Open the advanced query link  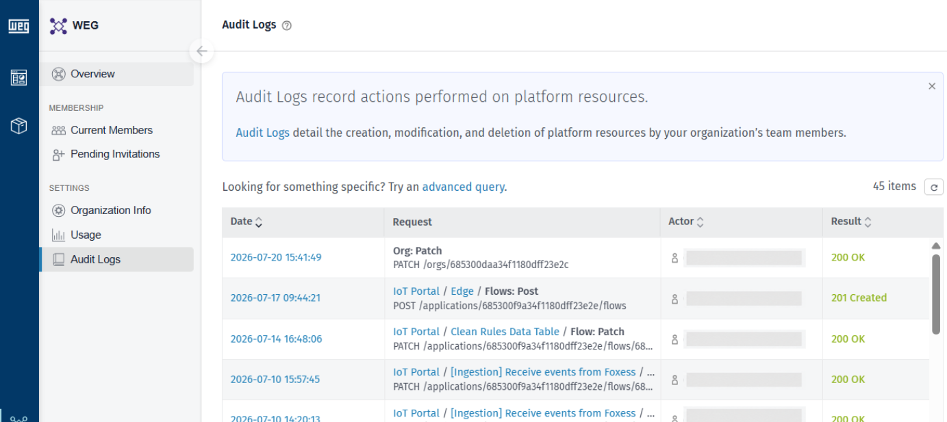[x=463, y=187]
